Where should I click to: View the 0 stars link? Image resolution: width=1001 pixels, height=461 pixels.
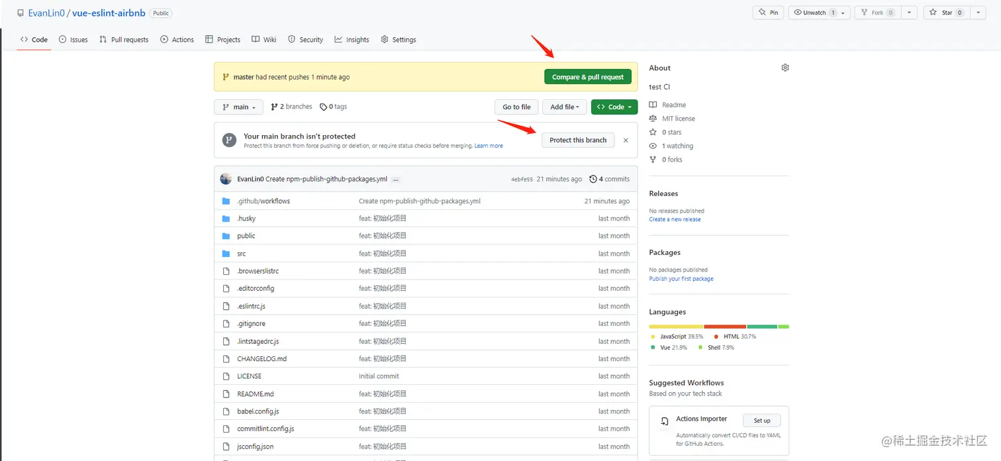tap(665, 132)
